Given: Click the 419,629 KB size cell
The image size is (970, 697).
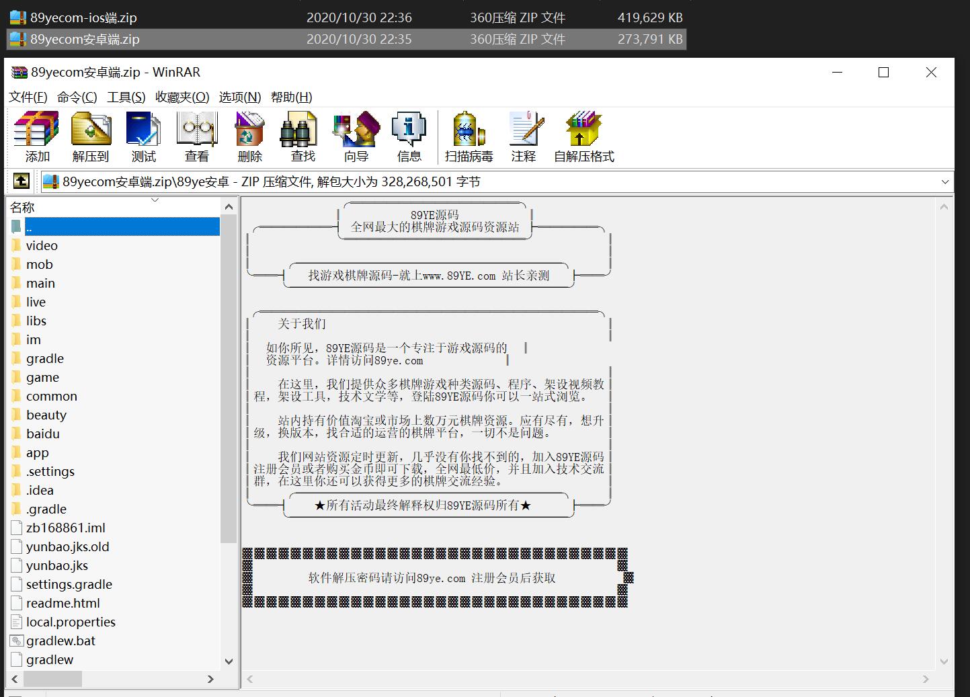Looking at the screenshot, I should 650,18.
